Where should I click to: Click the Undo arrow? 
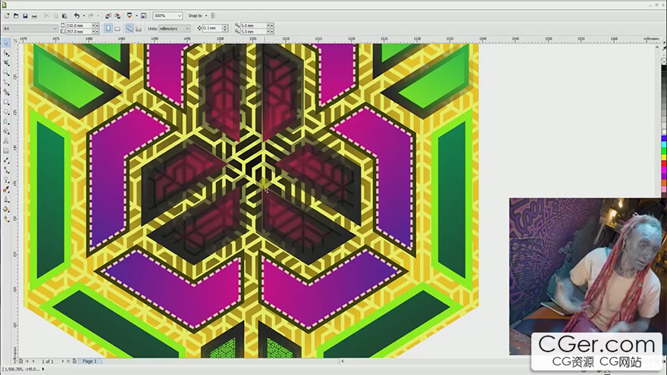coord(77,16)
